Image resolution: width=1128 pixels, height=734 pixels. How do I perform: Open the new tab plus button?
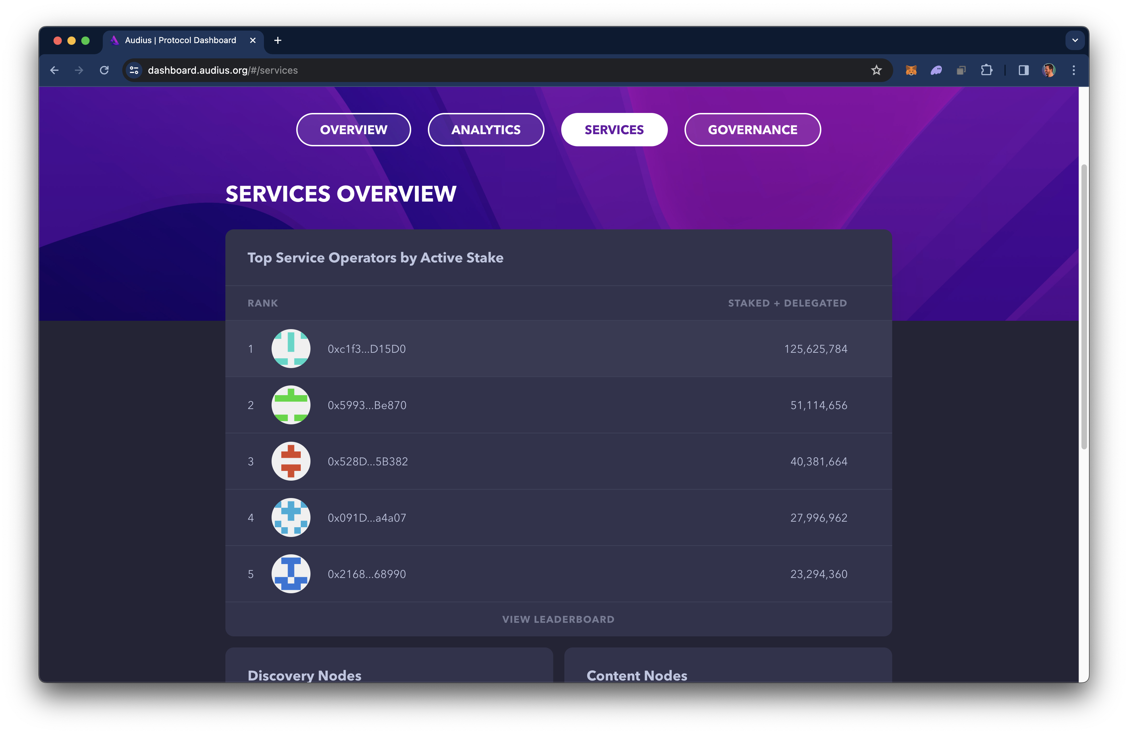(x=278, y=40)
